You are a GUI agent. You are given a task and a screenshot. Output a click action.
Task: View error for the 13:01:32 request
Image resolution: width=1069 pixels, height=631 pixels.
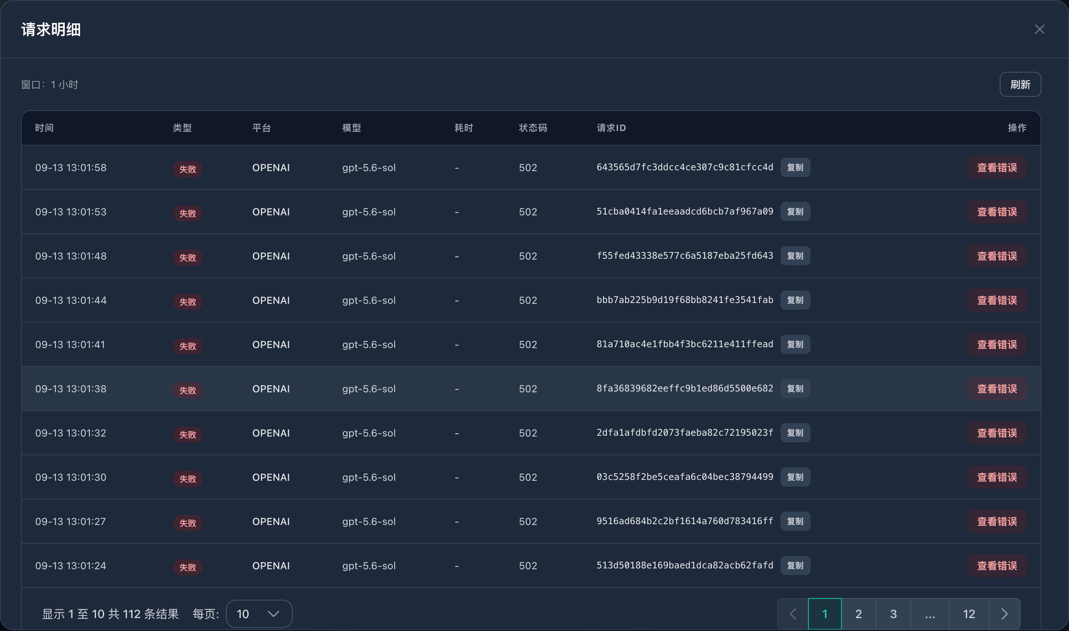point(997,433)
